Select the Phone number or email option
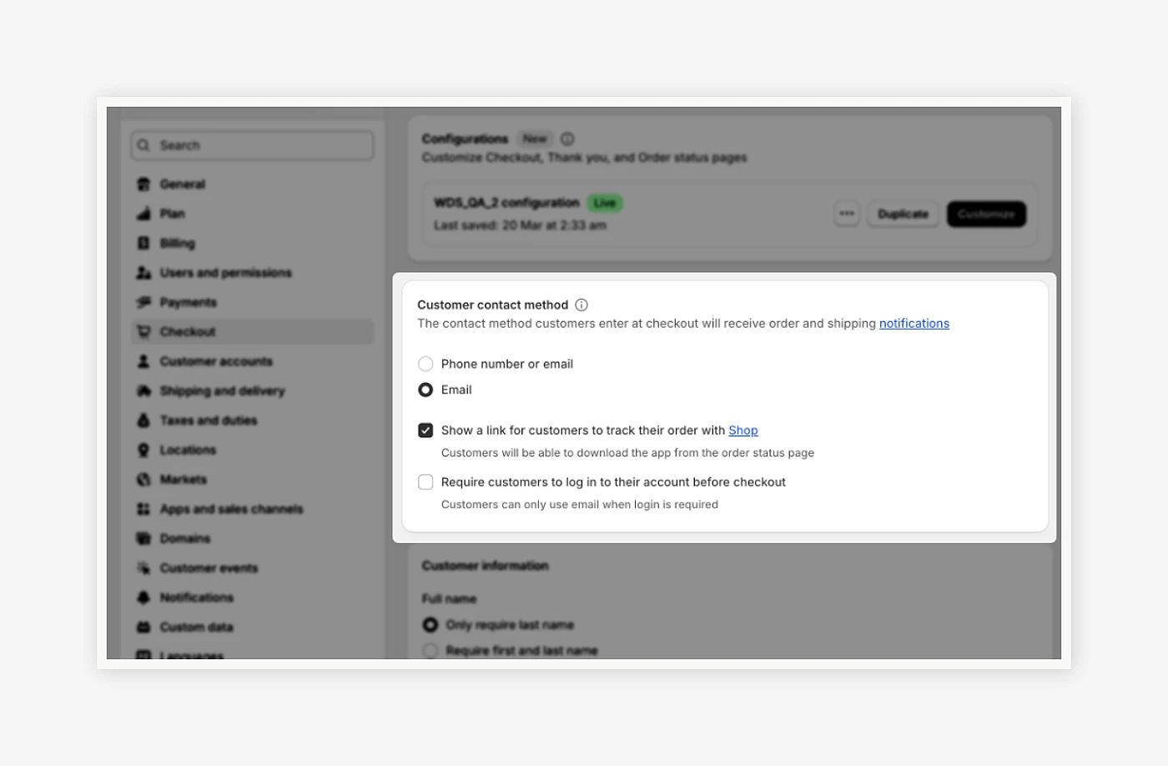1168x766 pixels. 425,364
